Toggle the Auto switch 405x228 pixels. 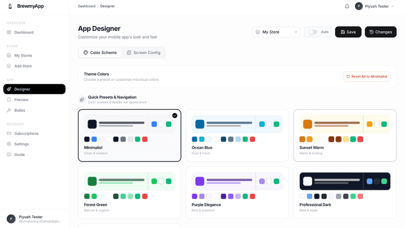pyautogui.click(x=313, y=32)
